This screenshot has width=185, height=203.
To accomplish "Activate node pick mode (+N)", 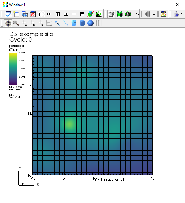I will point(32,24).
